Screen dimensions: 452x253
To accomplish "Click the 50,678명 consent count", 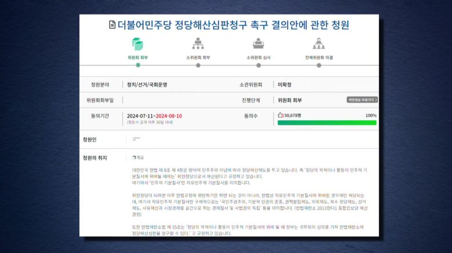I will [x=293, y=115].
